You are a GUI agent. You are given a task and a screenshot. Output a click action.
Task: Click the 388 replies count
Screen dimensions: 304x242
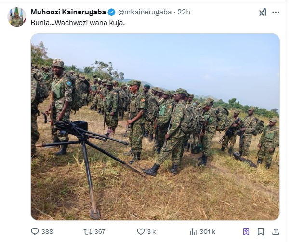click(x=47, y=232)
